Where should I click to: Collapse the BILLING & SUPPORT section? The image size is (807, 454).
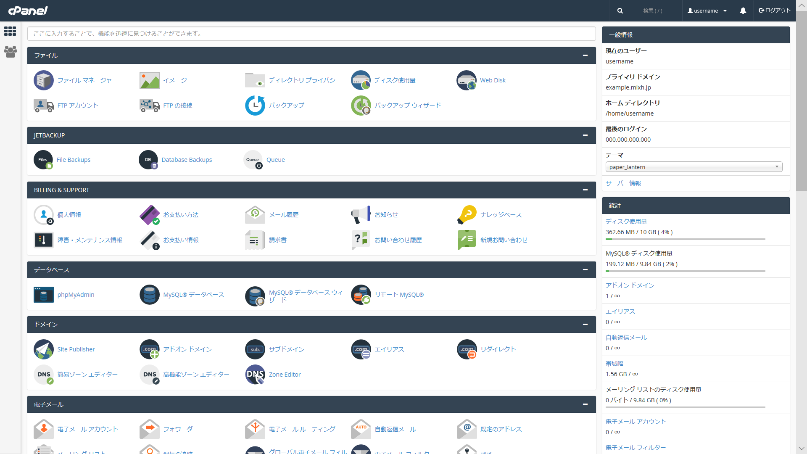(585, 190)
